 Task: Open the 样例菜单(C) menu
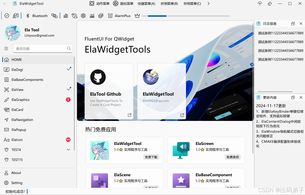192,4
